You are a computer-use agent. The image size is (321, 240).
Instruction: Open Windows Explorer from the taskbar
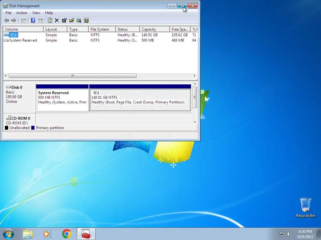click(x=28, y=234)
